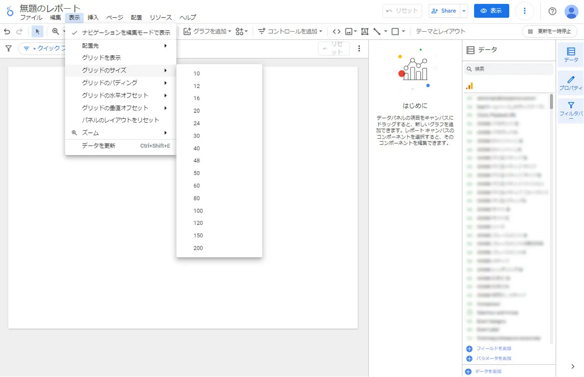Viewport: 584px width, 377px height.
Task: Click the Undo icon in the toolbar
Action: pos(7,31)
